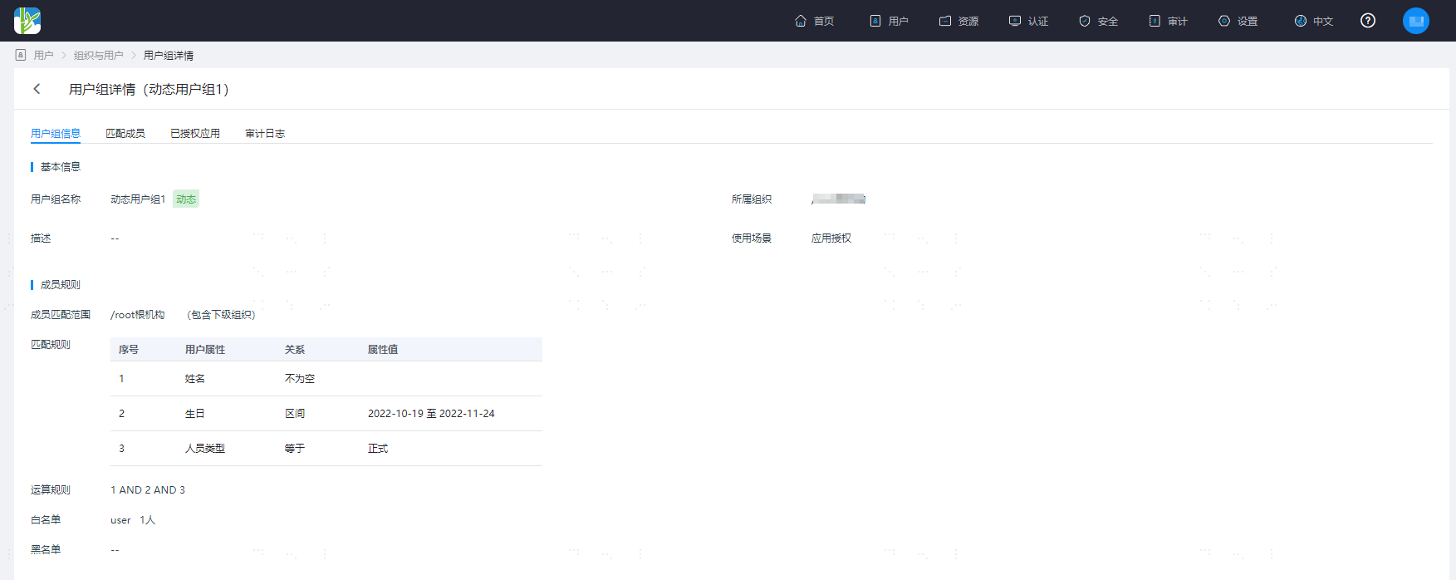This screenshot has height=580, width=1456.
Task: Click the home icon labeled 首页
Action: (814, 21)
